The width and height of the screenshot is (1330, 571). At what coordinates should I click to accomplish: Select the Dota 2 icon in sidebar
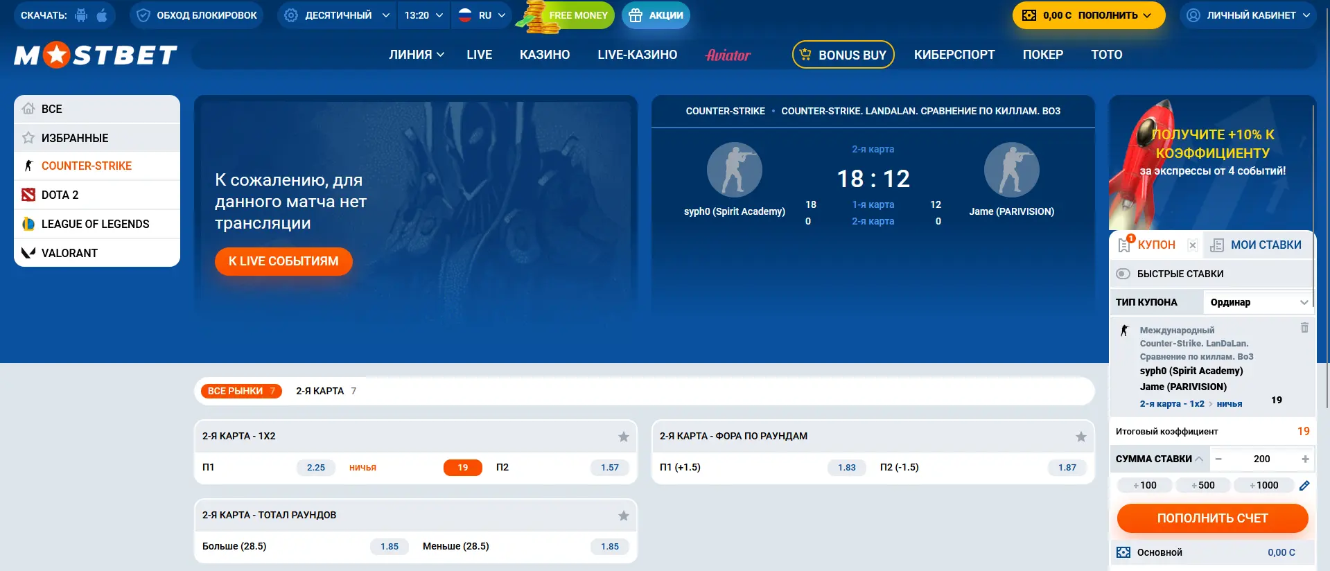28,195
